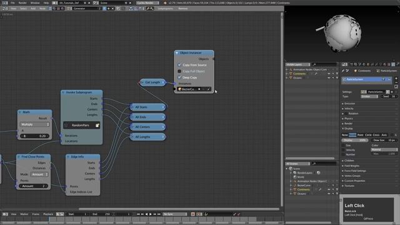This screenshot has height=225, width=400.
Task: Select Point display type
Action: click(360, 135)
